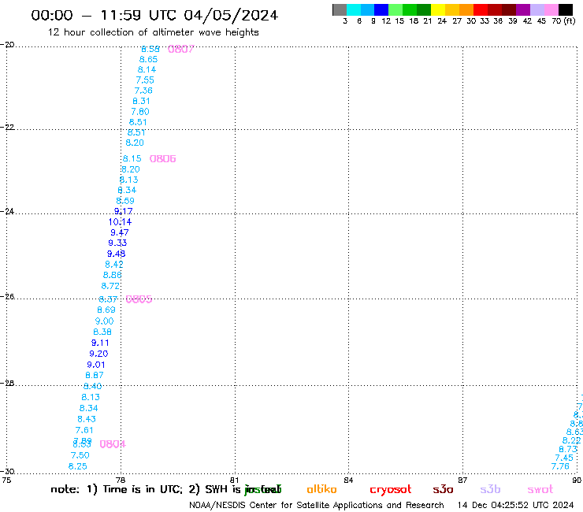Click the pink time marker 0805
The width and height of the screenshot is (583, 512).
pos(139,299)
